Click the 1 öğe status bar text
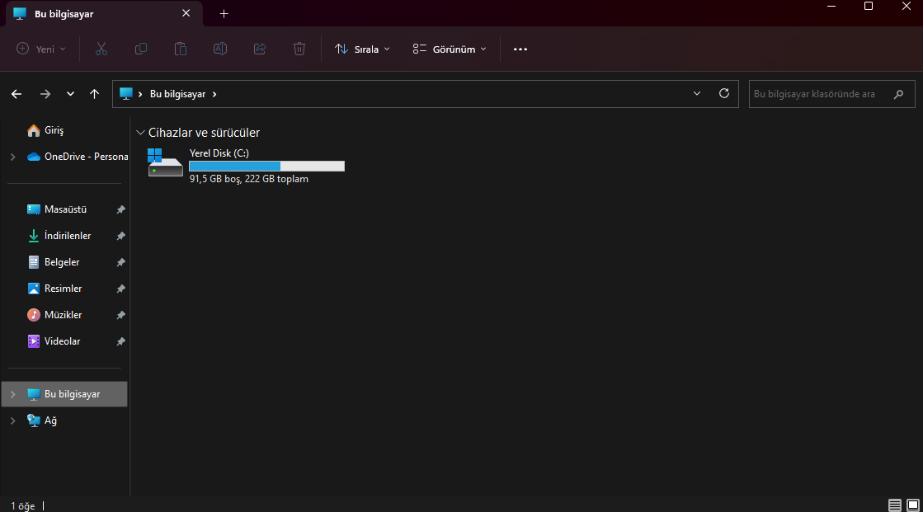The image size is (923, 512). tap(23, 506)
